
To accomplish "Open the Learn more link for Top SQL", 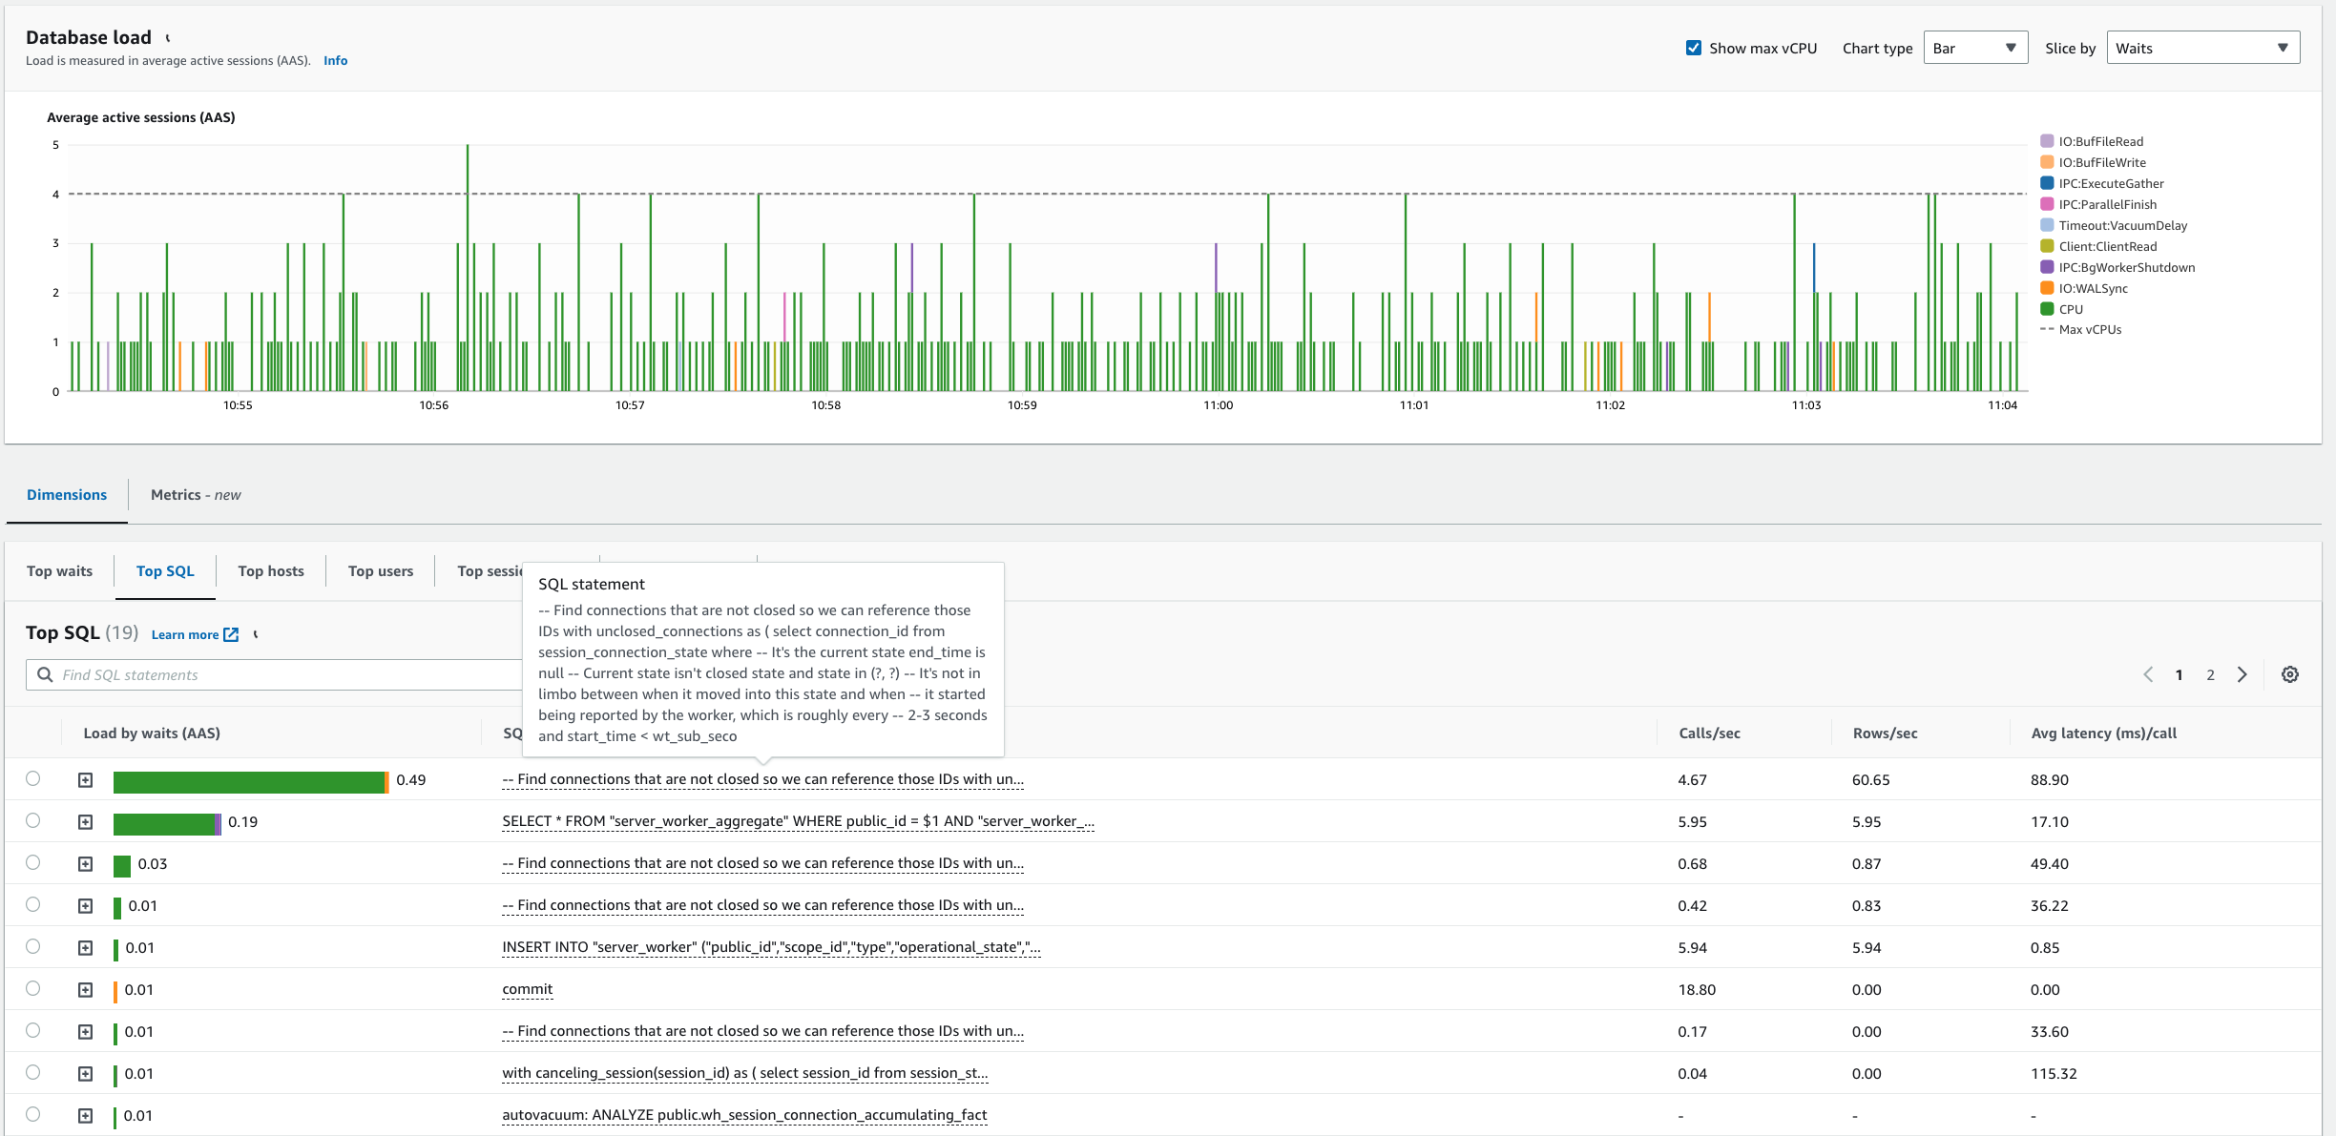I will point(187,633).
